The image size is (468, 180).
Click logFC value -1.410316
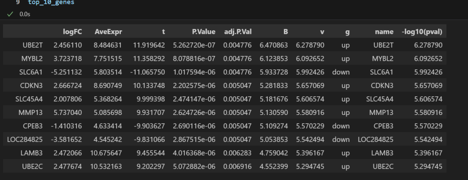click(x=67, y=126)
